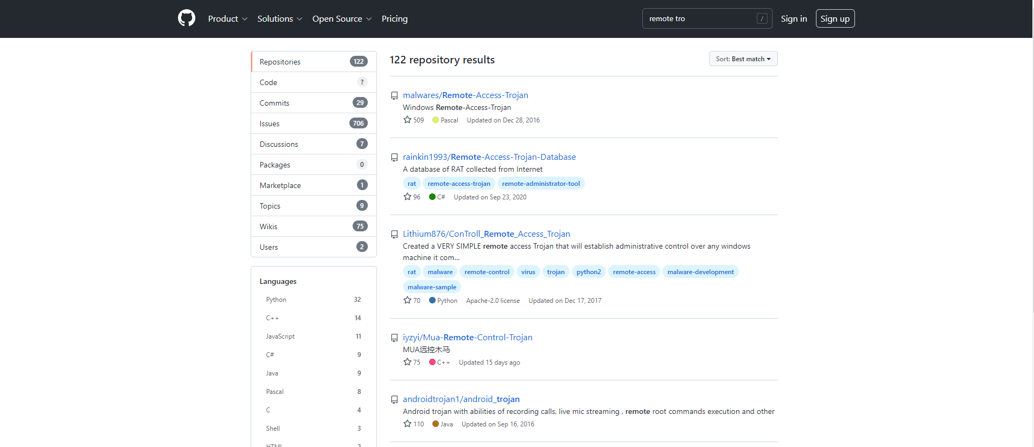Click the Sign up button
1034x447 pixels.
[x=835, y=18]
